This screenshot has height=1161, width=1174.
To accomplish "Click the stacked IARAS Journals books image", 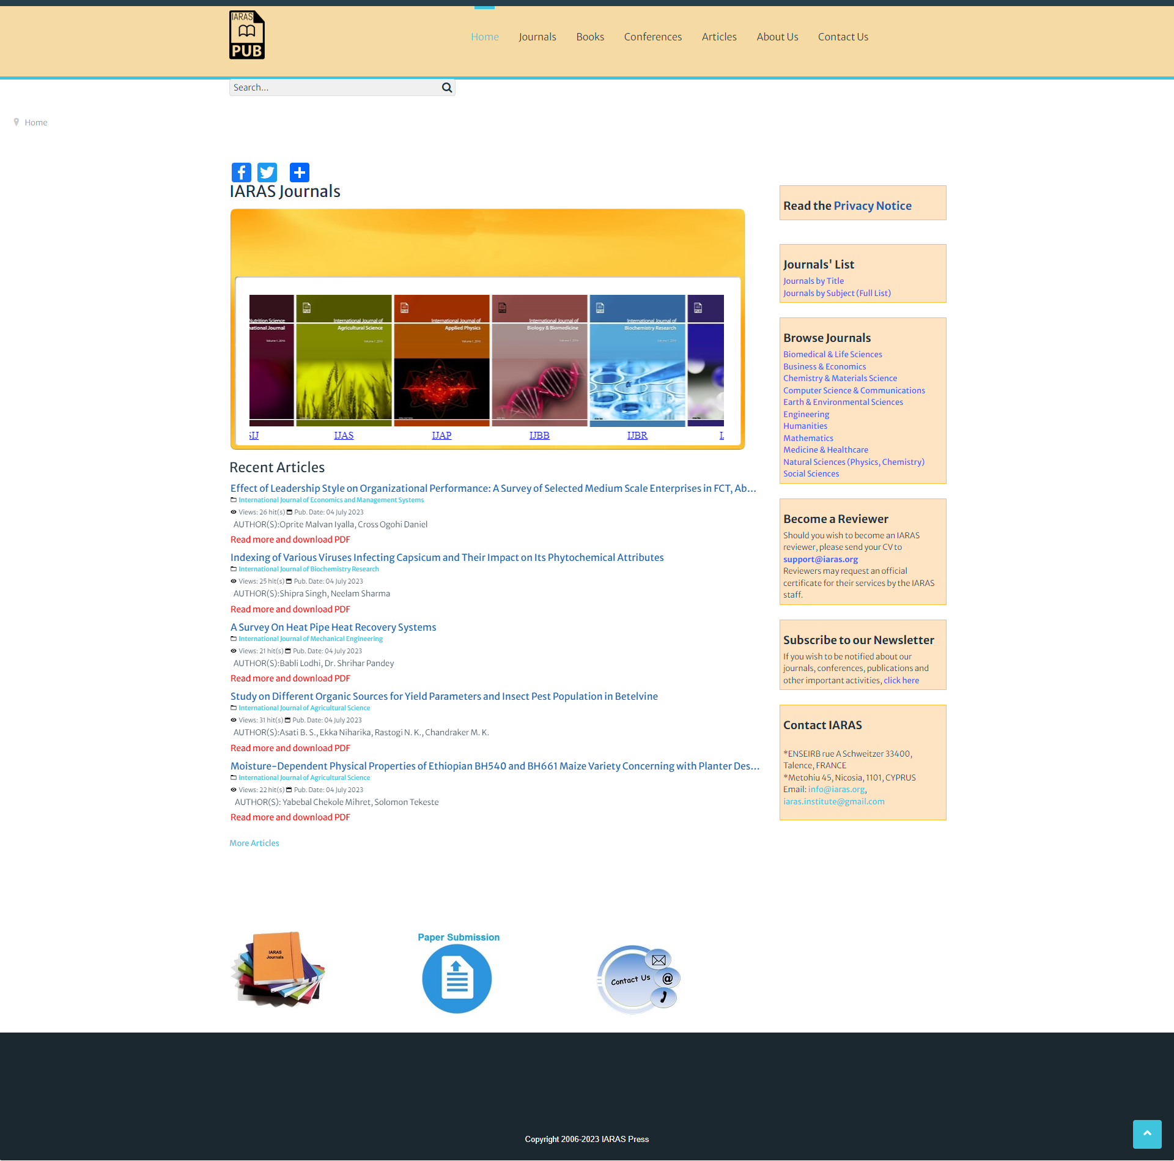I will click(x=278, y=970).
